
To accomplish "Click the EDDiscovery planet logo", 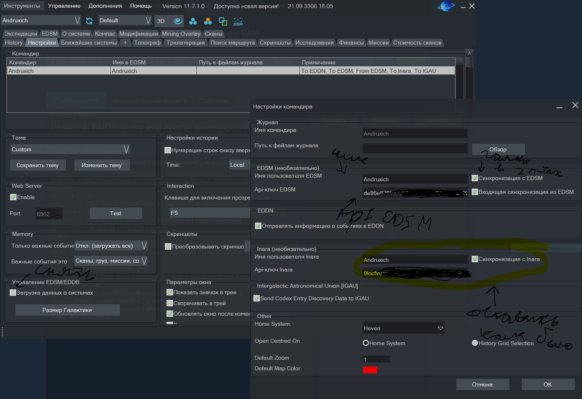I will point(446,6).
